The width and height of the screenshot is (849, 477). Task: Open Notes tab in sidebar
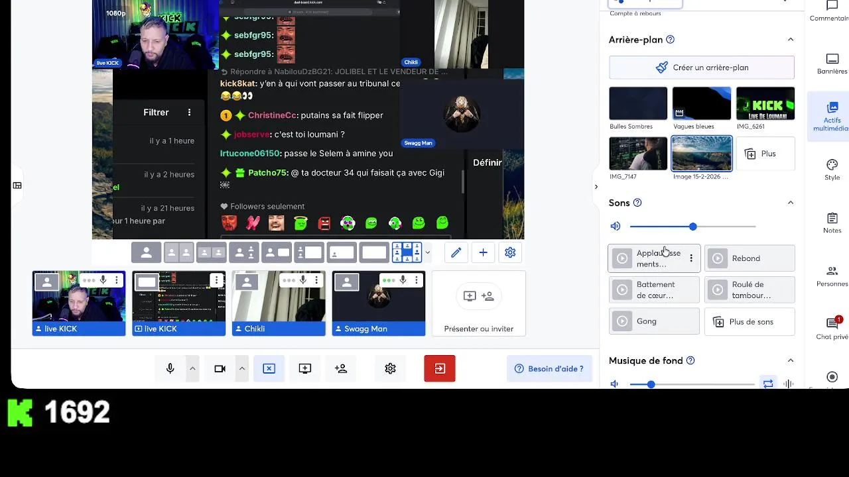832,223
